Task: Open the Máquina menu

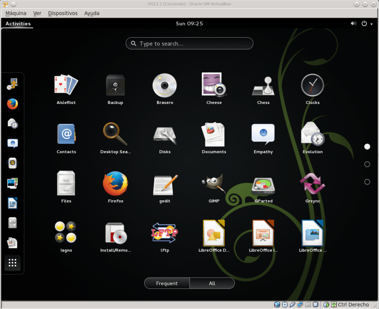Action: [x=16, y=13]
